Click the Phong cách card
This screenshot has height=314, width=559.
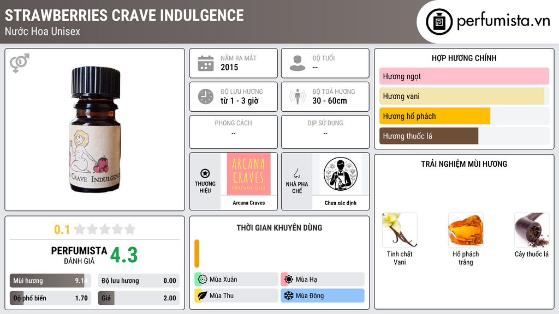coord(234,132)
